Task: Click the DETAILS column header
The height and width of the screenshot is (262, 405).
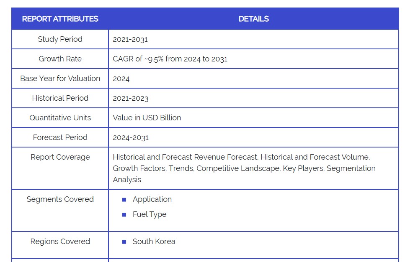Action: [253, 19]
